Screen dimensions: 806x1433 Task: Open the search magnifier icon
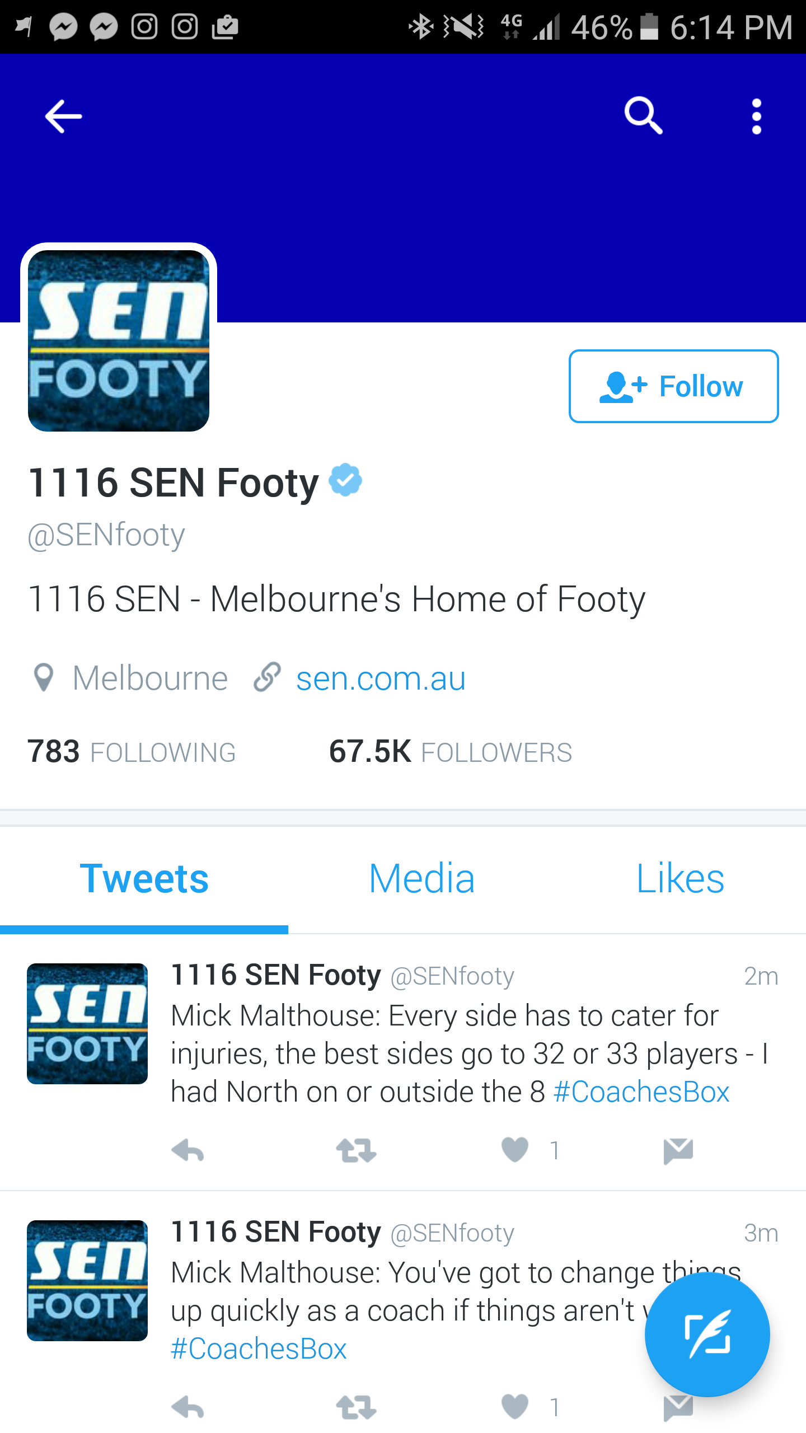[643, 116]
